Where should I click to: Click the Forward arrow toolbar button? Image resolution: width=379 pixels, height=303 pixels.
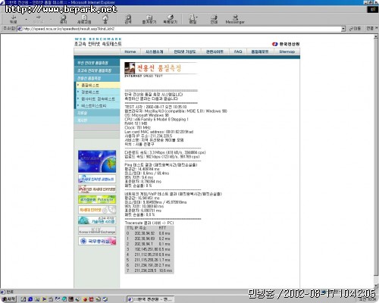(x=39, y=19)
